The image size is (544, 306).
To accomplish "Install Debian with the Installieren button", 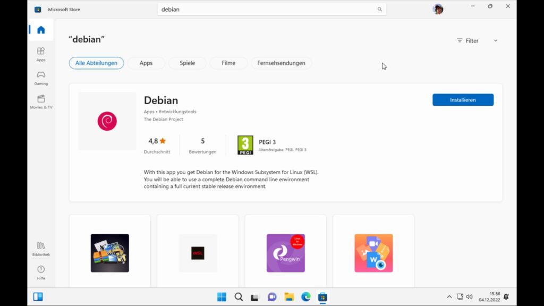I will [x=463, y=100].
